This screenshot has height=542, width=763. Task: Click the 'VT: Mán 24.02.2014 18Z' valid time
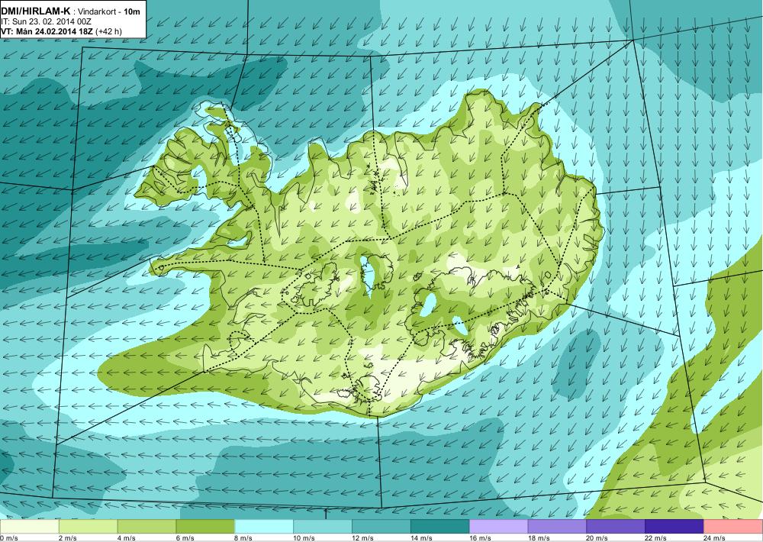click(47, 31)
